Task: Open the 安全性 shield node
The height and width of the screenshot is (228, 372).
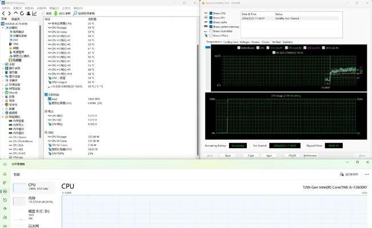Action: (x=11, y=105)
